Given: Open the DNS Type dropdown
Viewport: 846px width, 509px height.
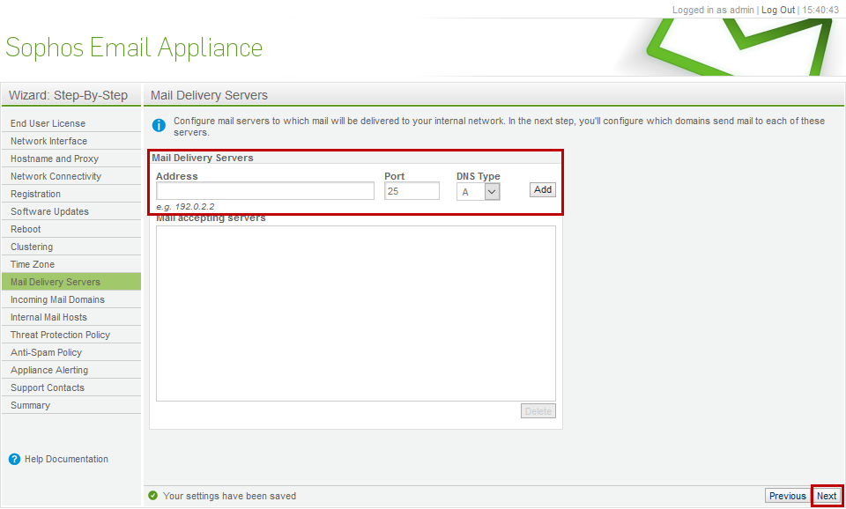Looking at the screenshot, I should (x=478, y=191).
